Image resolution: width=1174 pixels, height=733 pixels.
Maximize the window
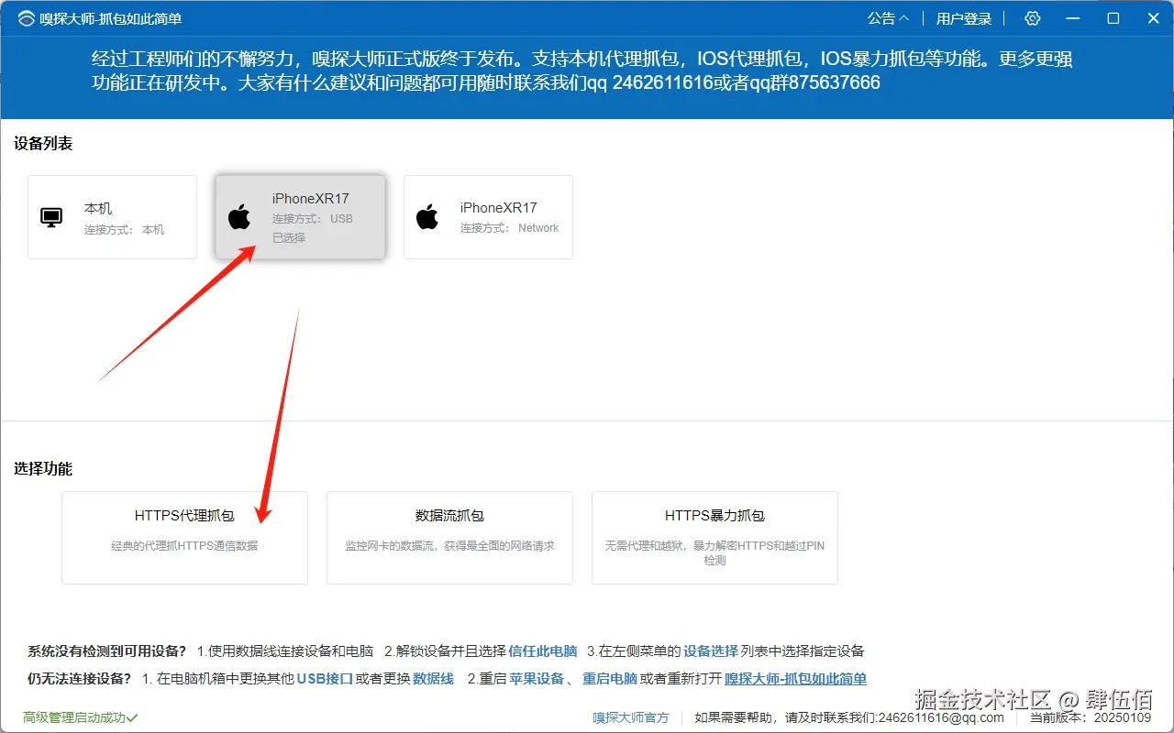[x=1113, y=18]
